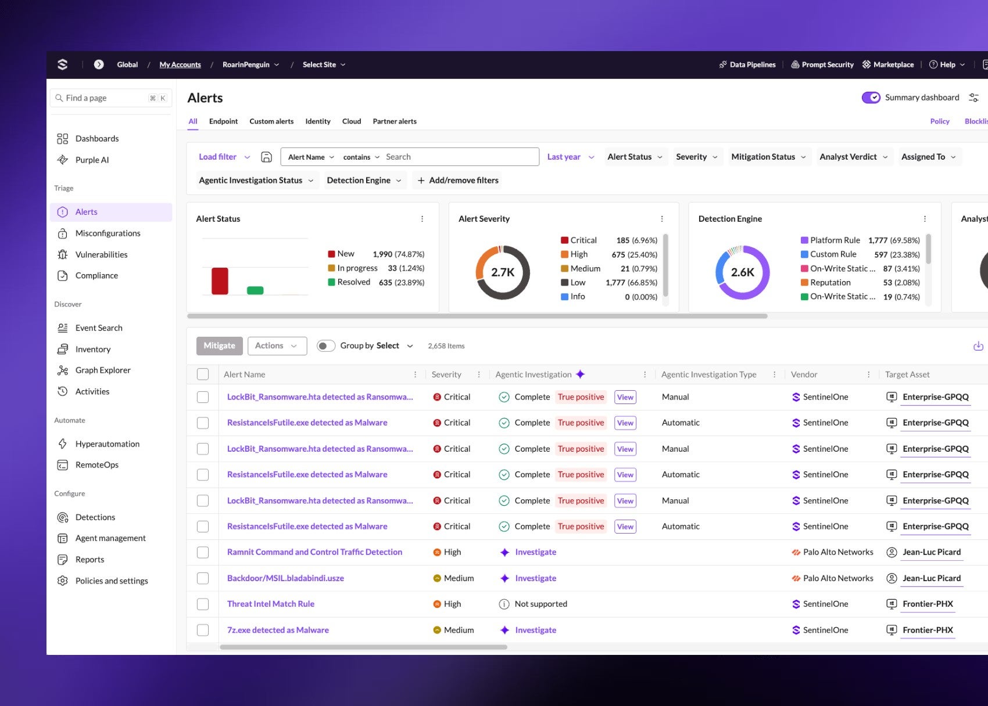Click SentinelOne logo in top bar
The width and height of the screenshot is (988, 706).
point(62,64)
